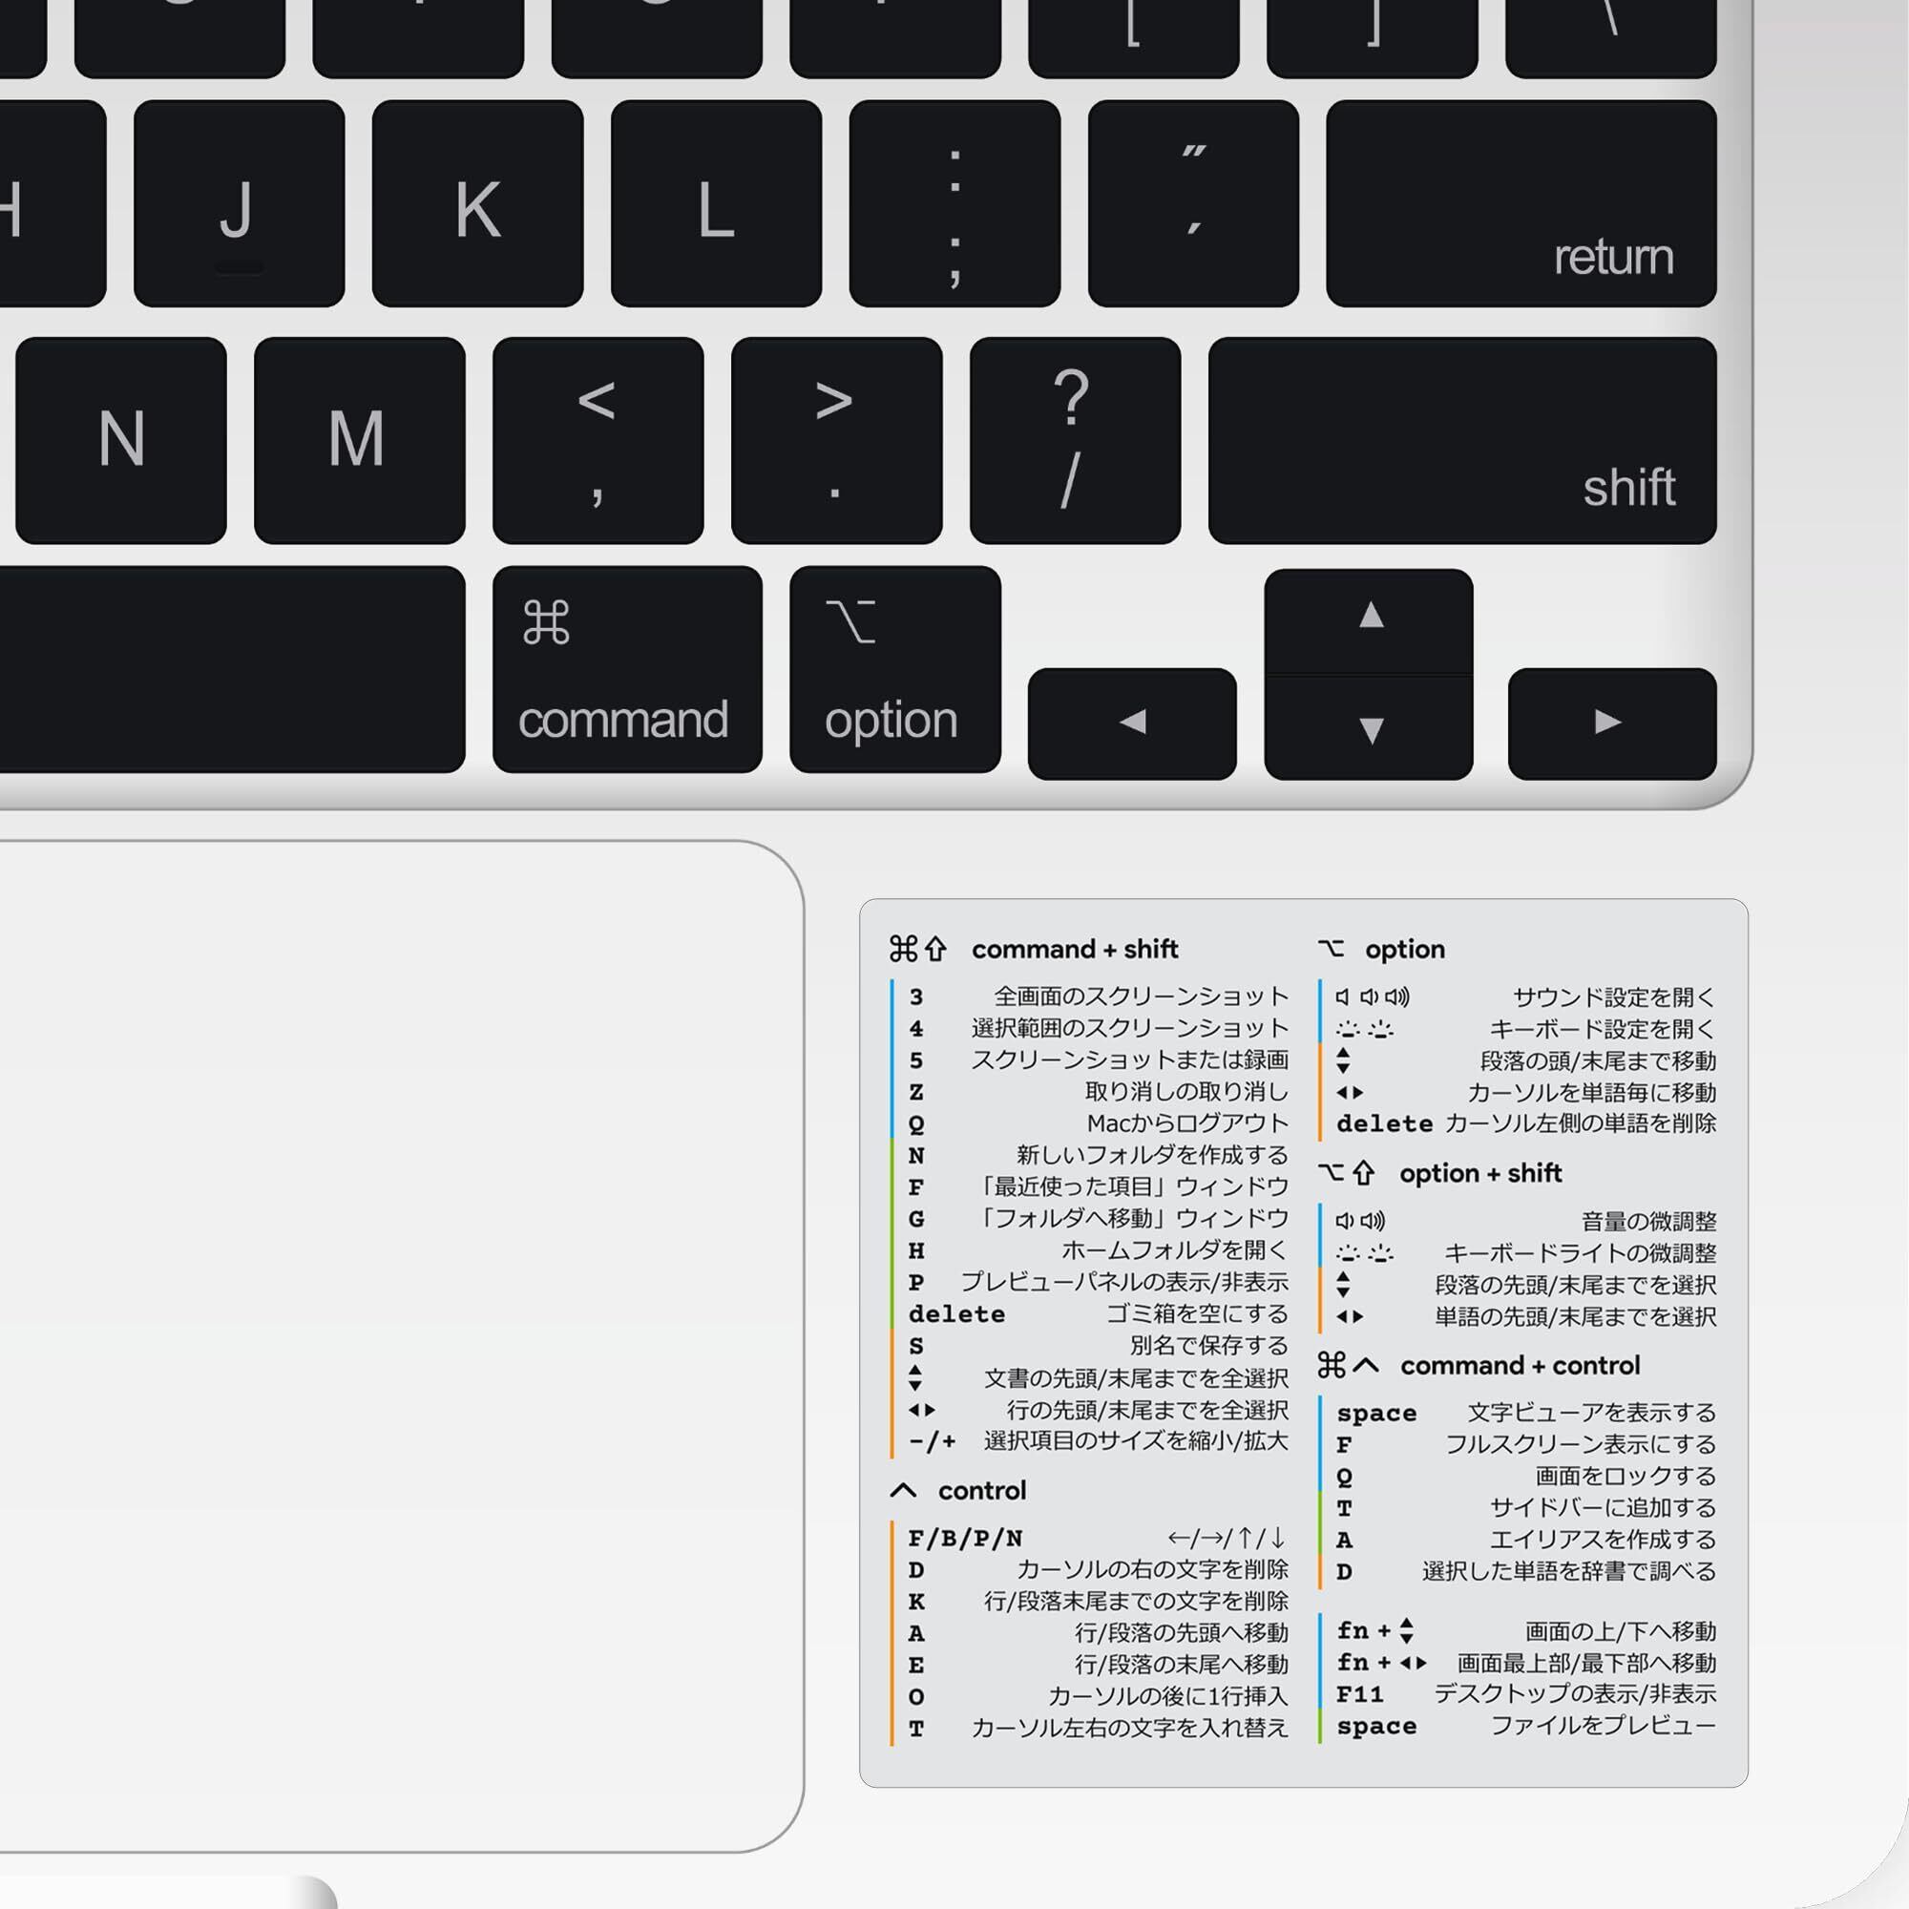Click the ⌘ symbol on the command key
Viewport: 1909px width, 1909px height.
(x=546, y=622)
